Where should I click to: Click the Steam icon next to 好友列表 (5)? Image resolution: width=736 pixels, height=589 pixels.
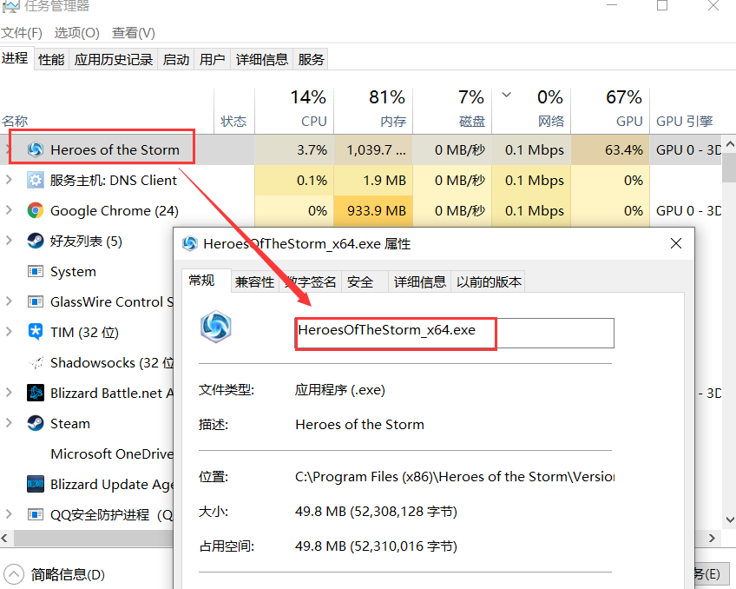click(x=36, y=241)
